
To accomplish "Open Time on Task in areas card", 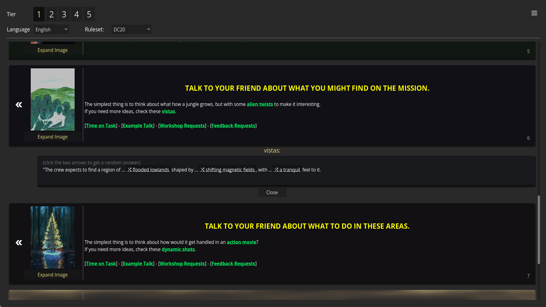I will pos(101,264).
